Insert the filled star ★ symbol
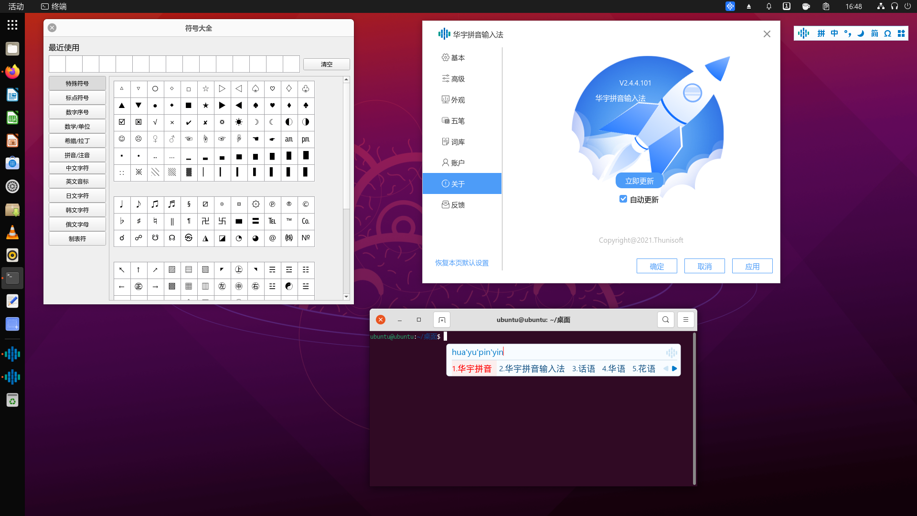Screen dimensions: 917x516 tap(205, 106)
